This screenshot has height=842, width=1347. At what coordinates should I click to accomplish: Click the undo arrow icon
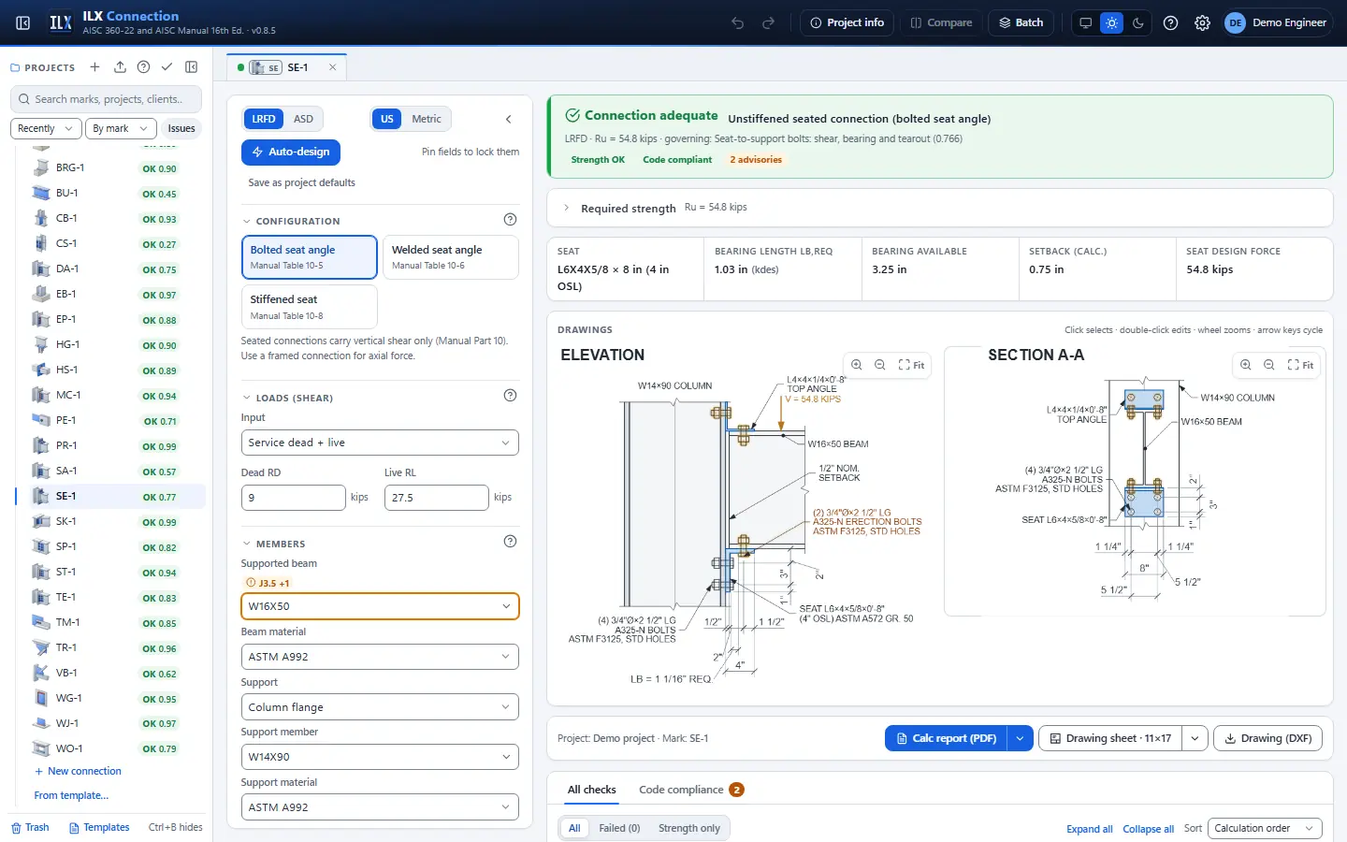tap(738, 22)
